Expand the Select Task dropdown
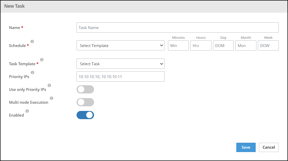The height and width of the screenshot is (161, 288). [x=120, y=64]
